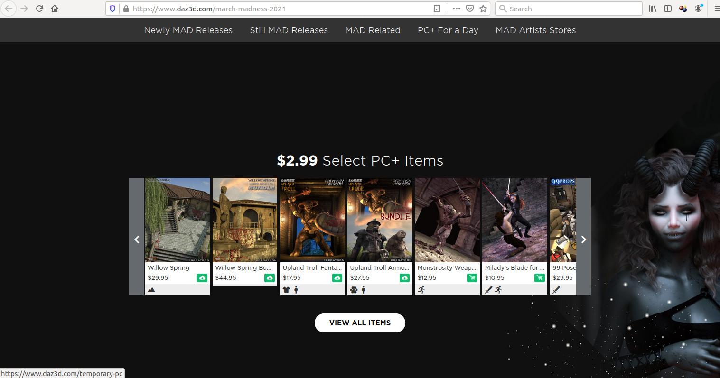Image resolution: width=720 pixels, height=378 pixels.
Task: Click the Monstrosity Weapons thumbnail image
Action: (447, 220)
